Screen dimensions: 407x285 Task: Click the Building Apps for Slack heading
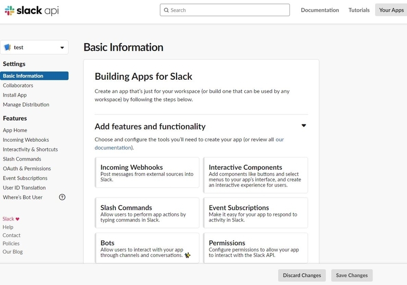(143, 76)
